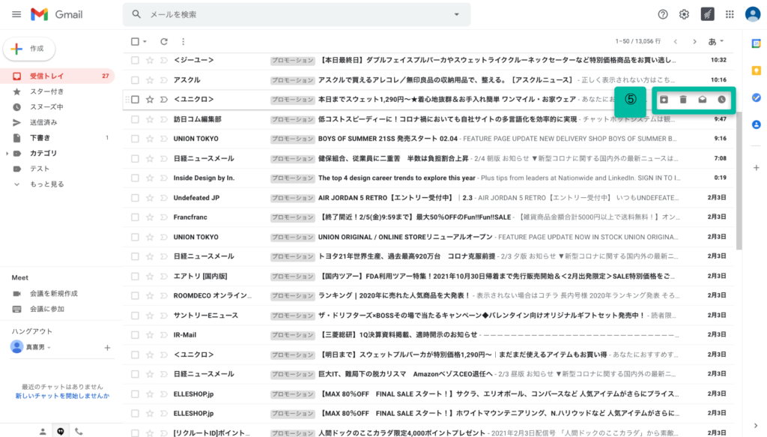Viewport: 767px width, 437px height.
Task: Open the 受信トレイ inbox folder
Action: coord(46,76)
